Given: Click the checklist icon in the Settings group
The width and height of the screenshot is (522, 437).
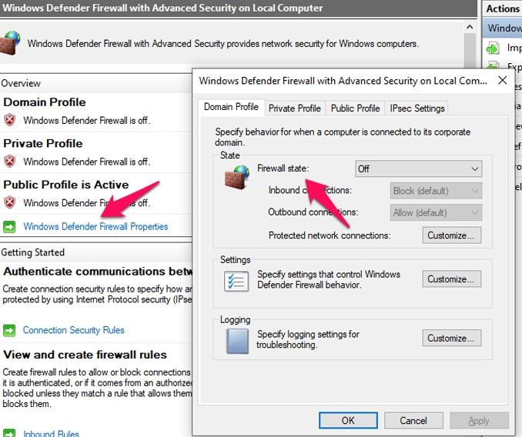Looking at the screenshot, I should (x=236, y=282).
